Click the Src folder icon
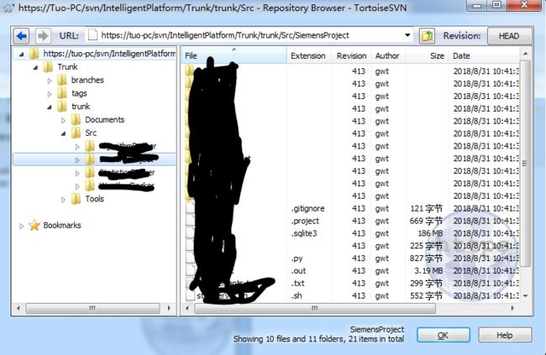Screen dimensions: 546x355 [x=76, y=133]
